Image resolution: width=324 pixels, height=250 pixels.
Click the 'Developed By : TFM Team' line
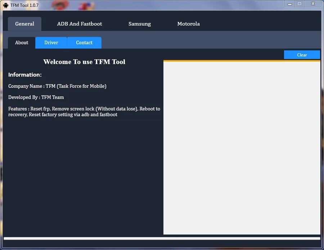pyautogui.click(x=36, y=97)
